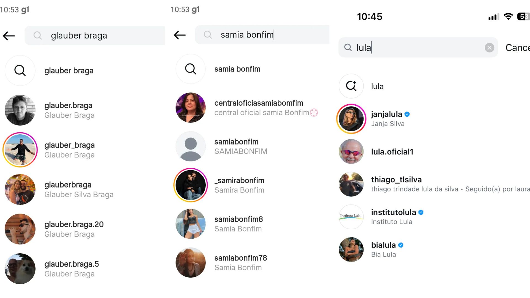Open the lula.oficial1 account

(392, 151)
